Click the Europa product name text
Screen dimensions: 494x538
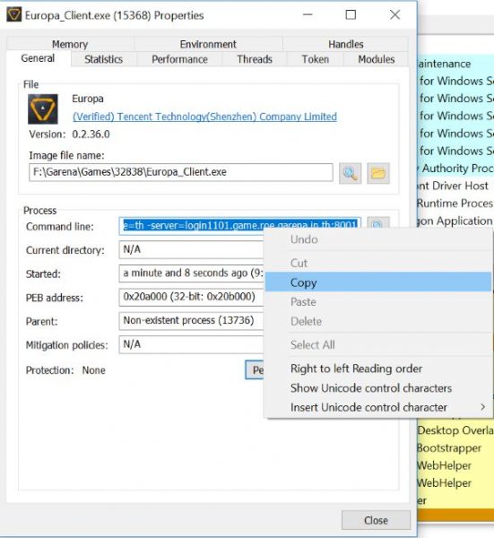point(88,99)
